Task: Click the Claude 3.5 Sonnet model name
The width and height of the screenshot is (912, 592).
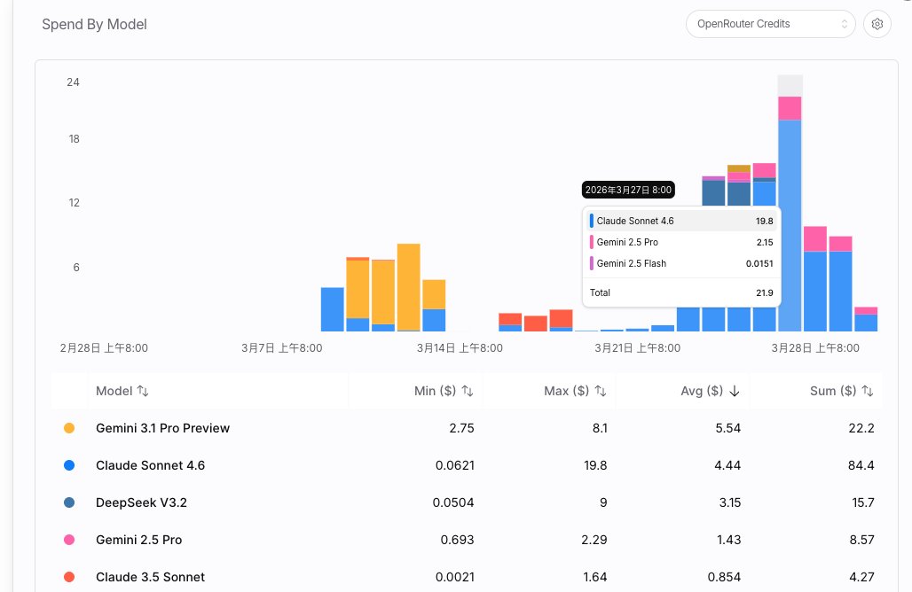Action: pos(150,577)
